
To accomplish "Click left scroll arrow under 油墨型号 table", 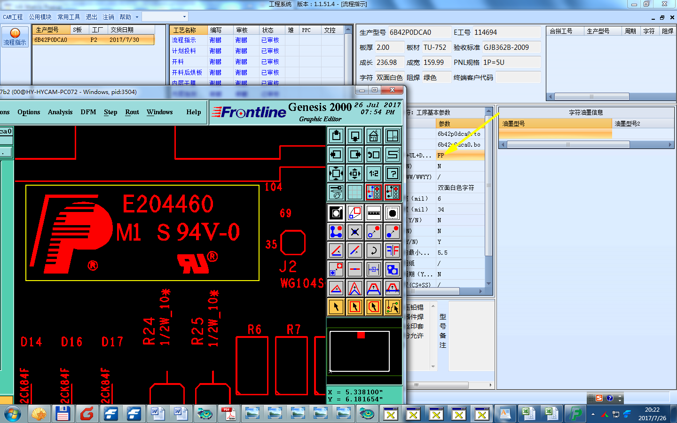I will tap(503, 145).
